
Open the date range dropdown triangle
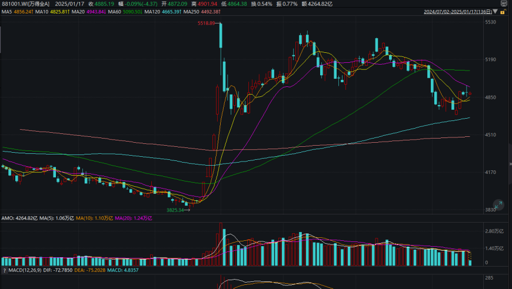click(x=496, y=11)
